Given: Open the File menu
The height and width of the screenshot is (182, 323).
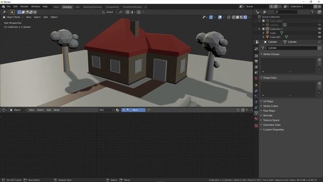Looking at the screenshot, I should (9, 7).
